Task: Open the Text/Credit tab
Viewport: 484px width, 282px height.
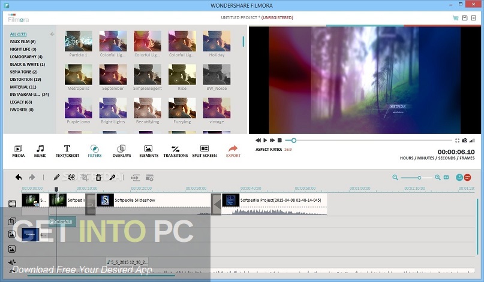Action: point(67,151)
